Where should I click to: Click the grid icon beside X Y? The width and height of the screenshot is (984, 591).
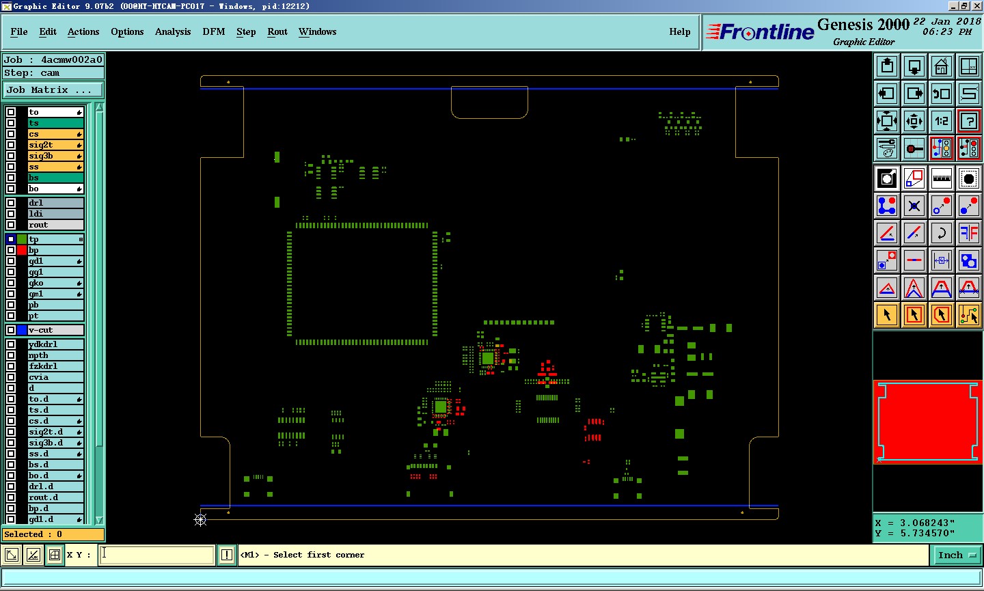click(55, 555)
